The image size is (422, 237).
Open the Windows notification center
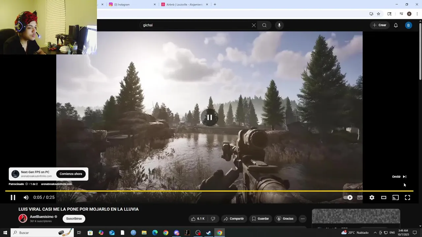[415, 233]
